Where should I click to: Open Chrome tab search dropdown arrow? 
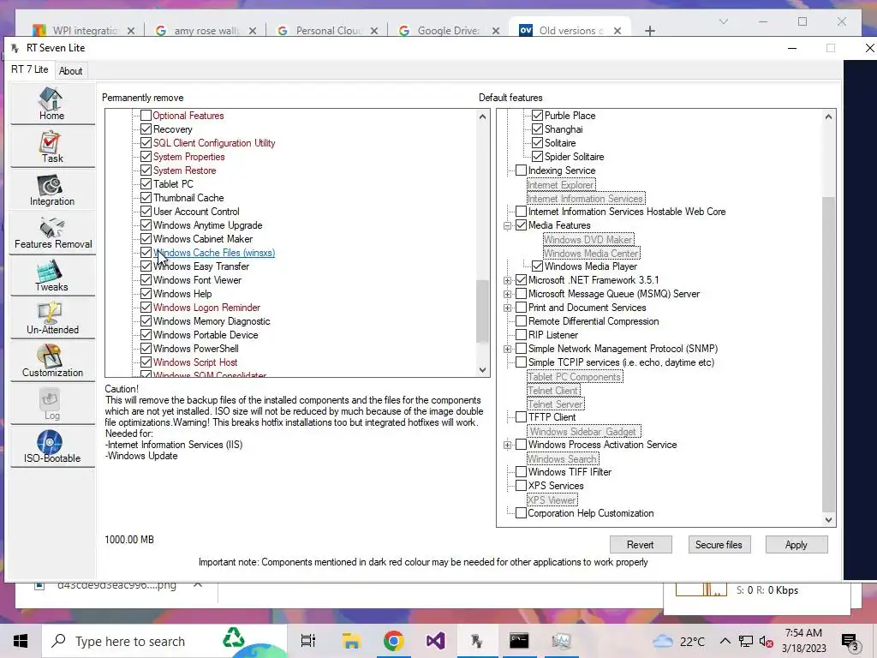click(x=723, y=21)
